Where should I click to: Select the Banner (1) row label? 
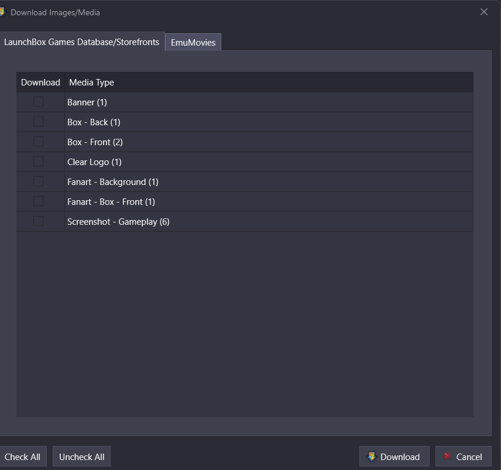pos(87,102)
